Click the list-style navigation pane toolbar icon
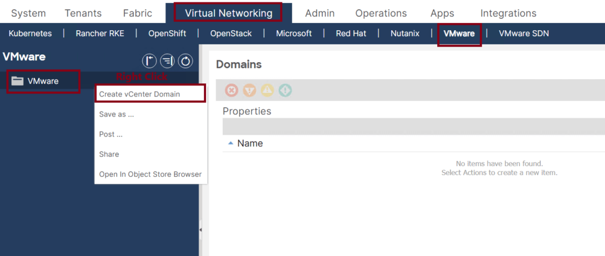Viewport: 605px width, 256px height. (167, 61)
